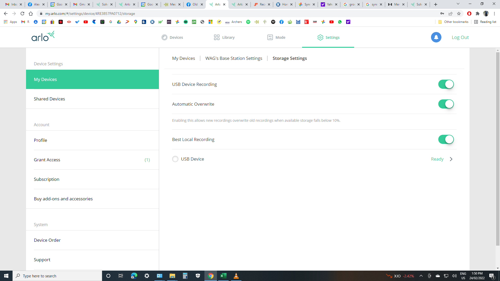Viewport: 500px width, 281px height.
Task: Toggle Best Local Recording off
Action: pos(446,139)
